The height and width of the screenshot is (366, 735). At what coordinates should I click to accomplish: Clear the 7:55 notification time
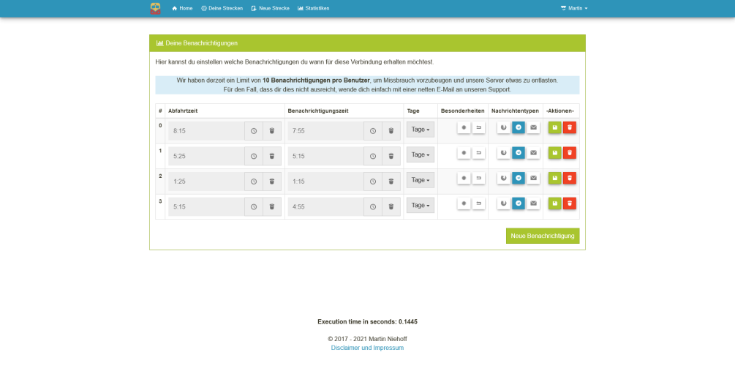pyautogui.click(x=391, y=131)
